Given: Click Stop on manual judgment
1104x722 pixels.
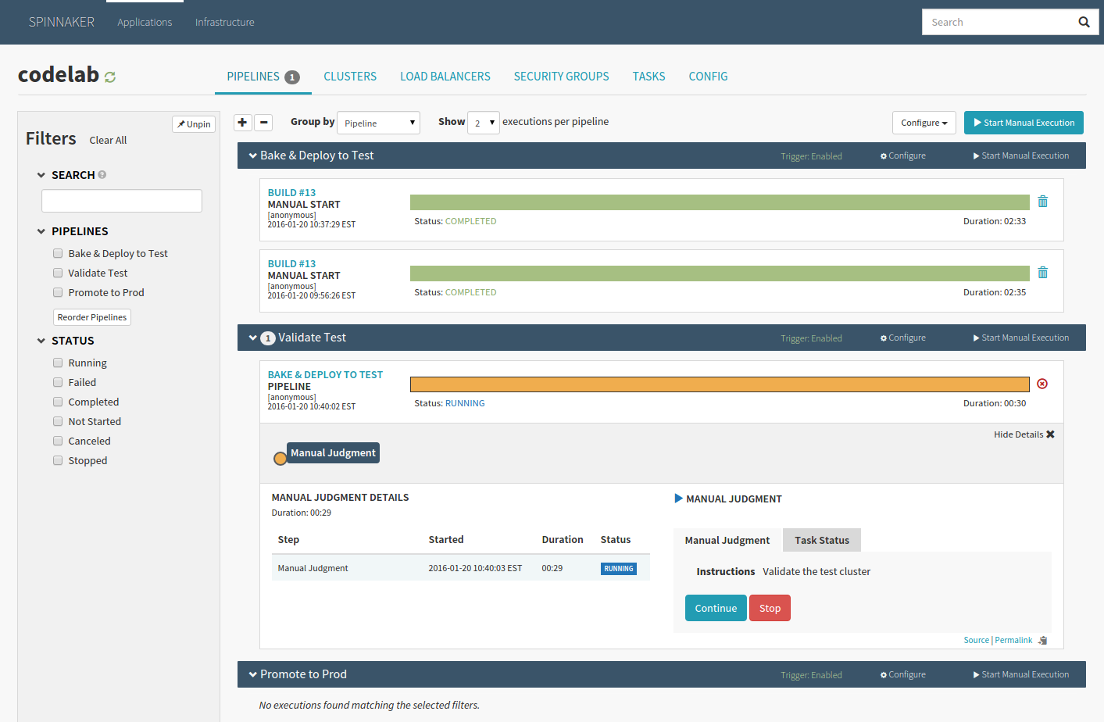Looking at the screenshot, I should pyautogui.click(x=770, y=608).
